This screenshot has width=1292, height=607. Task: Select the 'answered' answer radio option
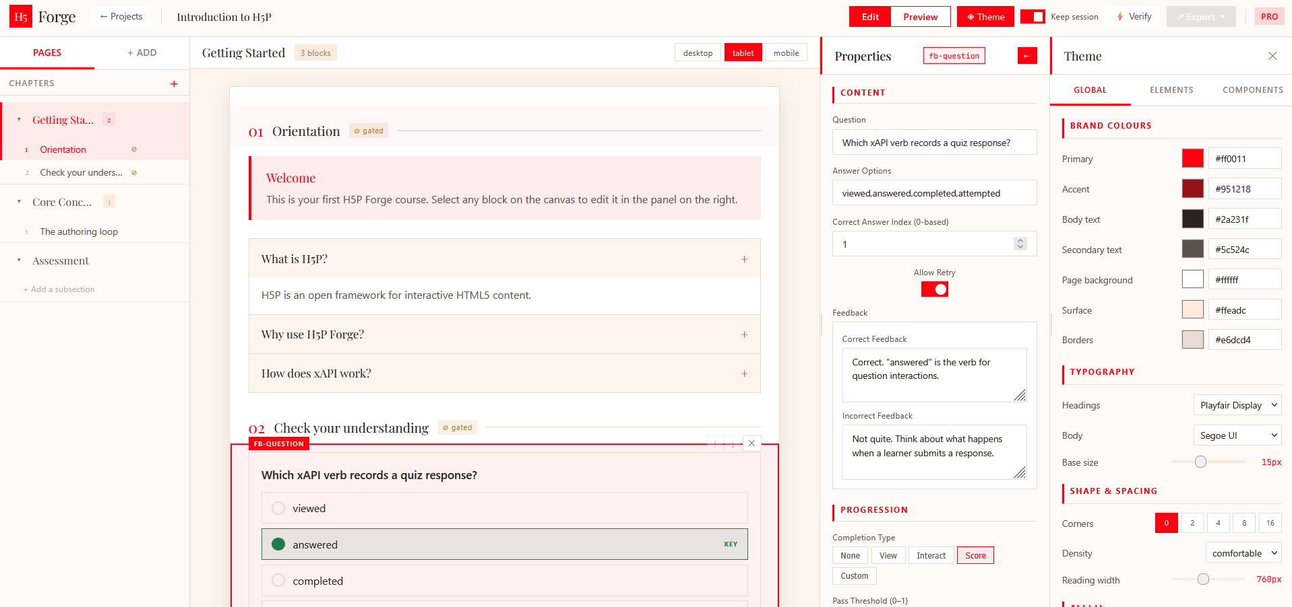click(x=278, y=544)
